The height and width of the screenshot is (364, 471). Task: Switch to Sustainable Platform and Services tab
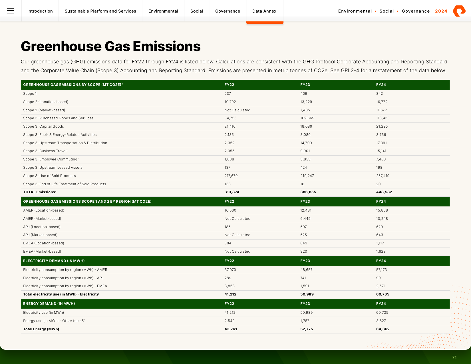(x=100, y=11)
